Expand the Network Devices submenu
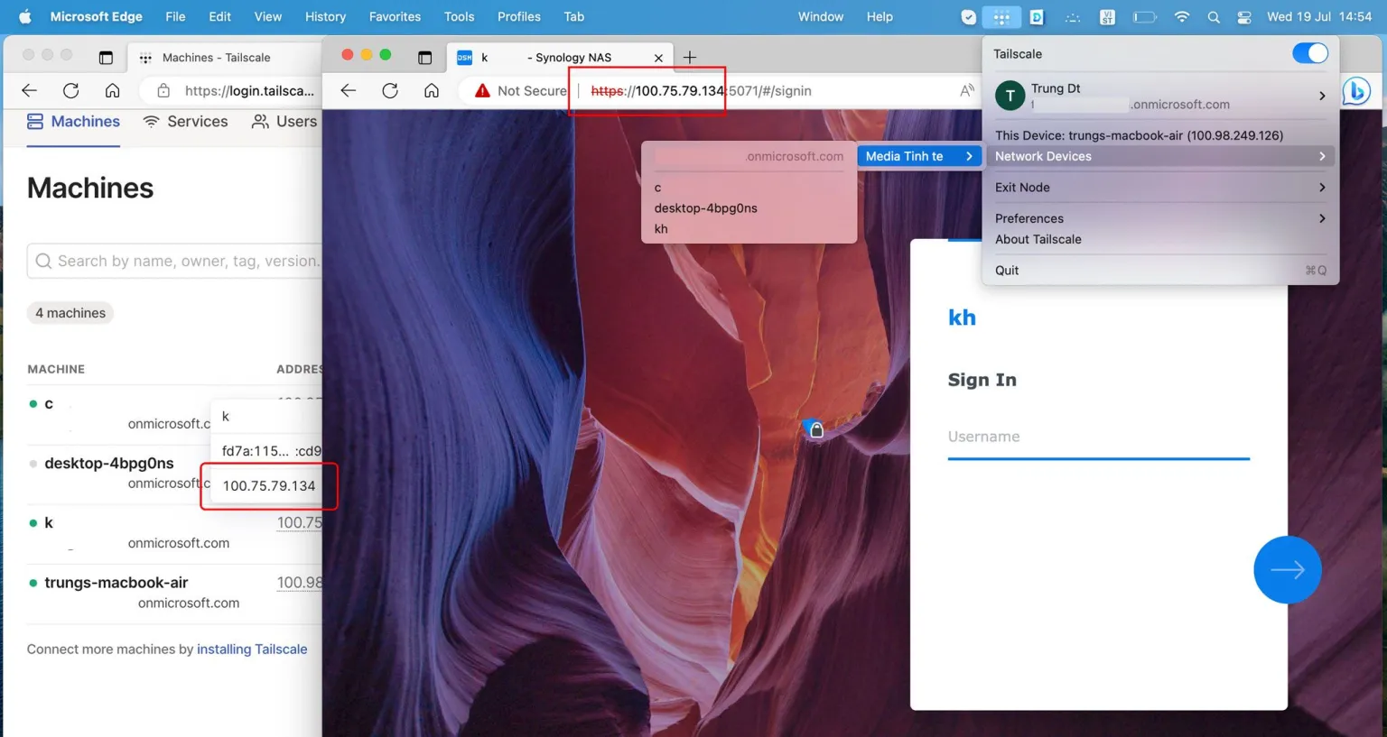The width and height of the screenshot is (1387, 737). point(1321,156)
